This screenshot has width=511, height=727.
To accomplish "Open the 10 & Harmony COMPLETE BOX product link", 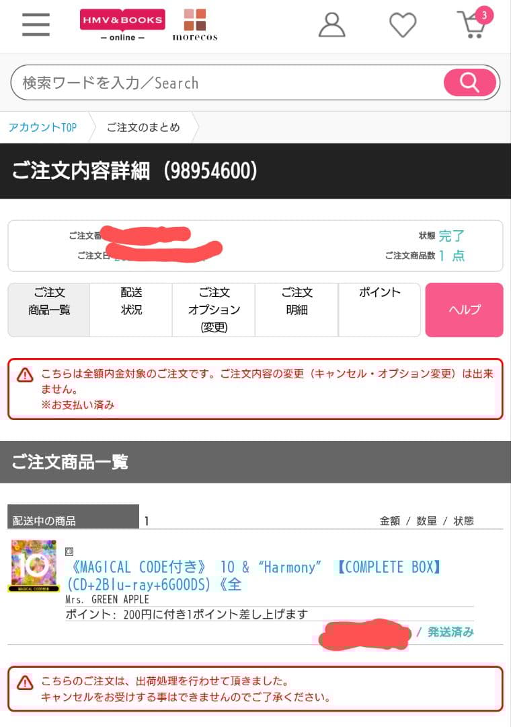I will coord(254,576).
